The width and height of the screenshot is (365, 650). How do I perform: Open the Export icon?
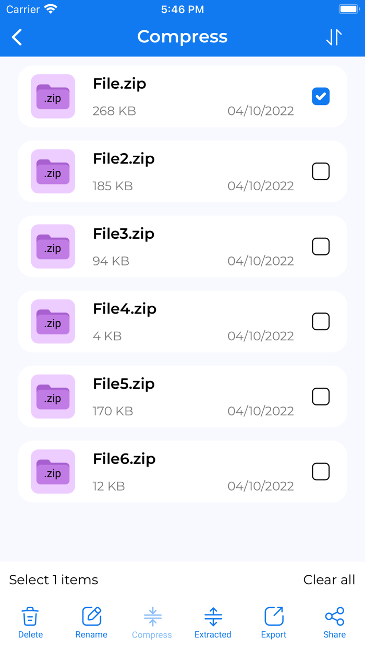[273, 617]
